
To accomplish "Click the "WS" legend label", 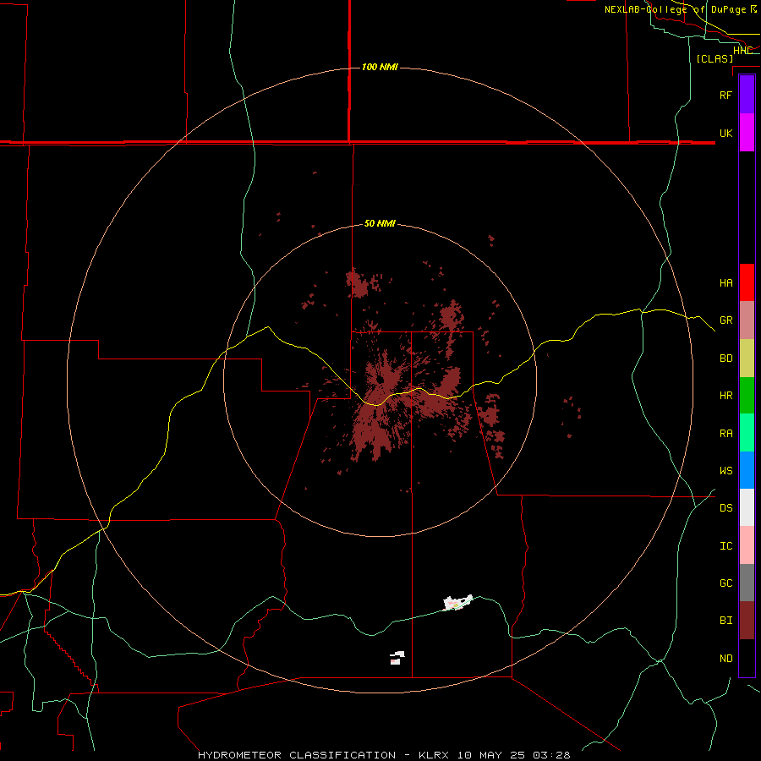I will (725, 470).
